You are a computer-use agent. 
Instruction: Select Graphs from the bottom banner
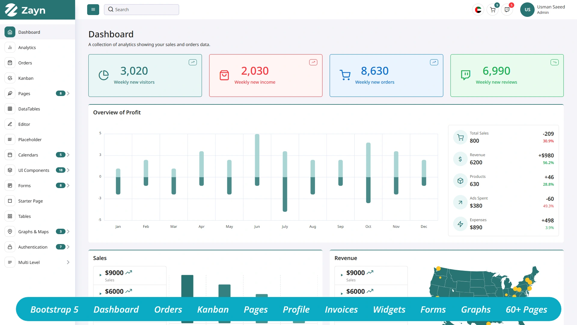(476, 309)
